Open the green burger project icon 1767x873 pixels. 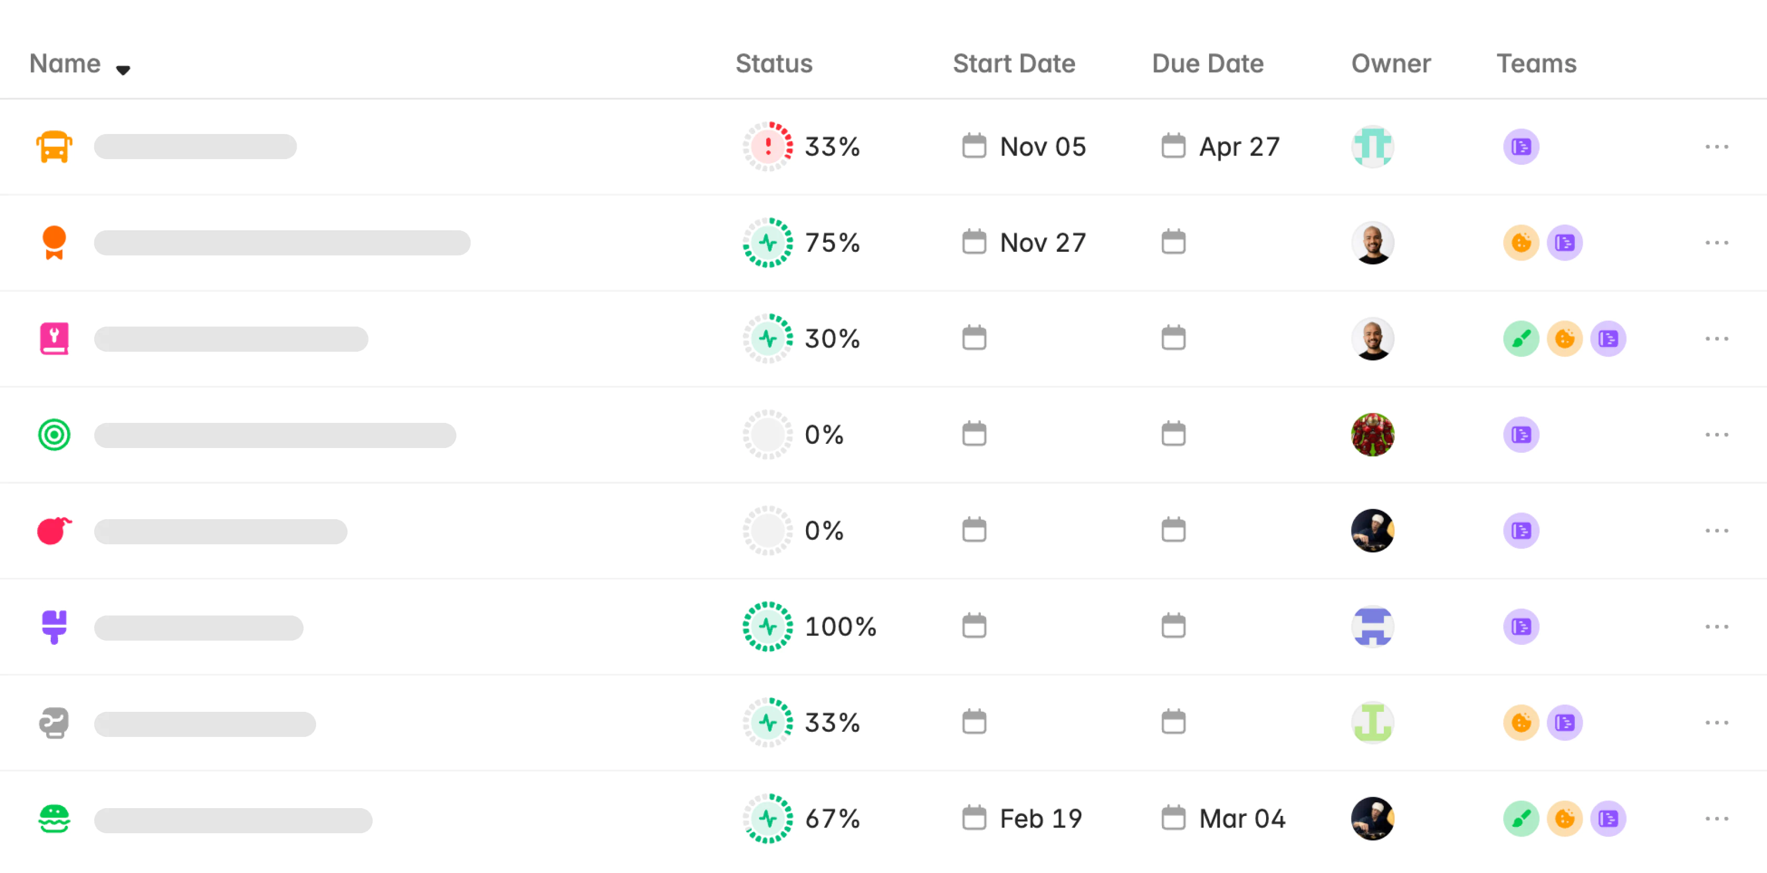(x=54, y=818)
